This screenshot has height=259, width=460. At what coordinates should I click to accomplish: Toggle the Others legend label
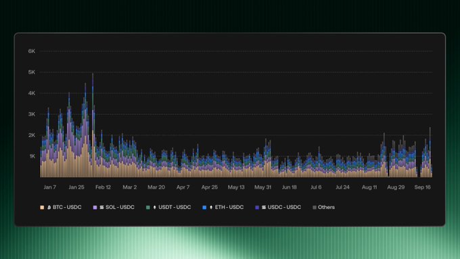click(326, 208)
